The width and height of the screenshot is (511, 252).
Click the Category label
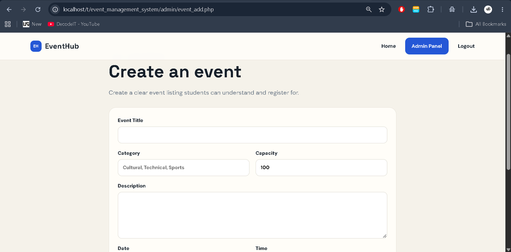129,153
